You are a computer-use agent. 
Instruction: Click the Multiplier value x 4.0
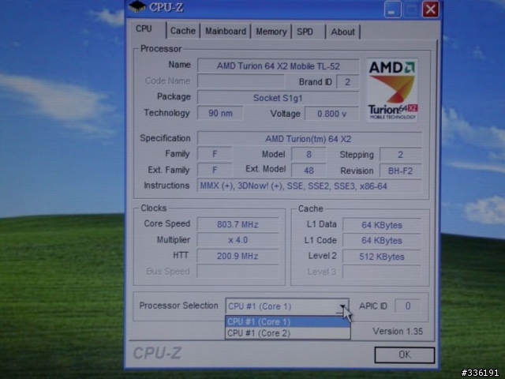click(238, 240)
